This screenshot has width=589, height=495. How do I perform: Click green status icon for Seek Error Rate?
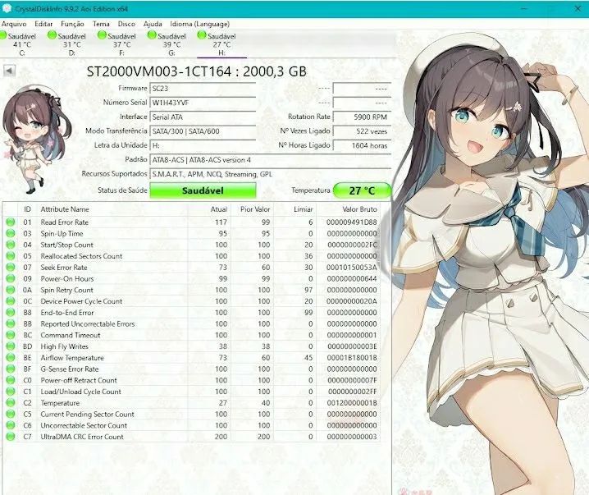(x=11, y=268)
